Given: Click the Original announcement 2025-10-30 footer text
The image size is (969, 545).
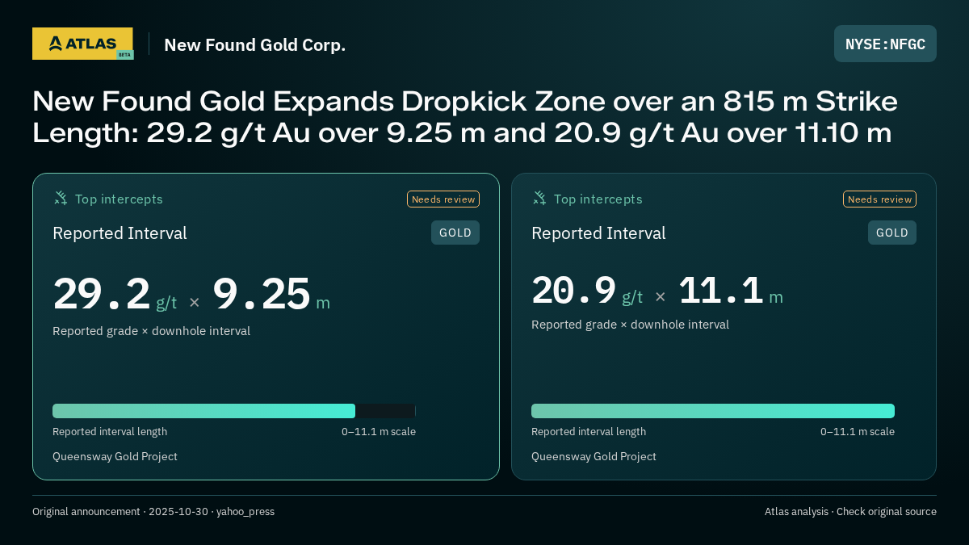Looking at the screenshot, I should (153, 511).
